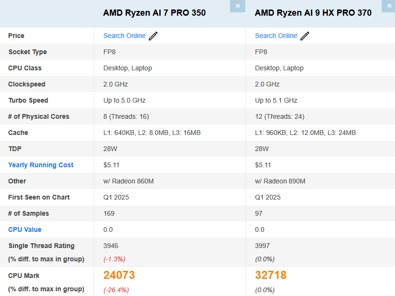Open Search Online link for Ryzen AI 7 PRO 350
The image size is (395, 296).
click(x=125, y=36)
